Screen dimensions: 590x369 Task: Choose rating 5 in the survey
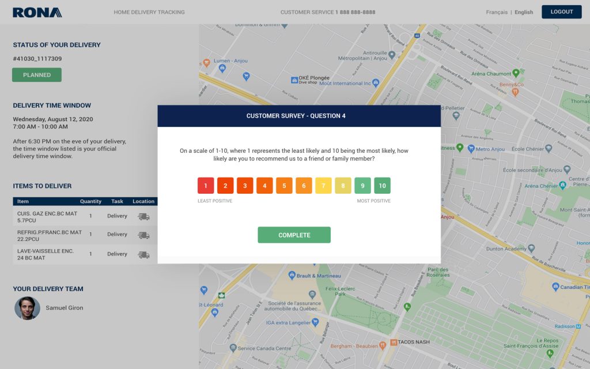[x=284, y=186]
